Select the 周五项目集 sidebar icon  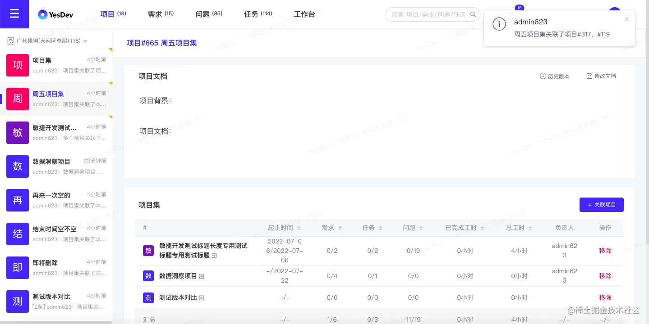point(17,99)
